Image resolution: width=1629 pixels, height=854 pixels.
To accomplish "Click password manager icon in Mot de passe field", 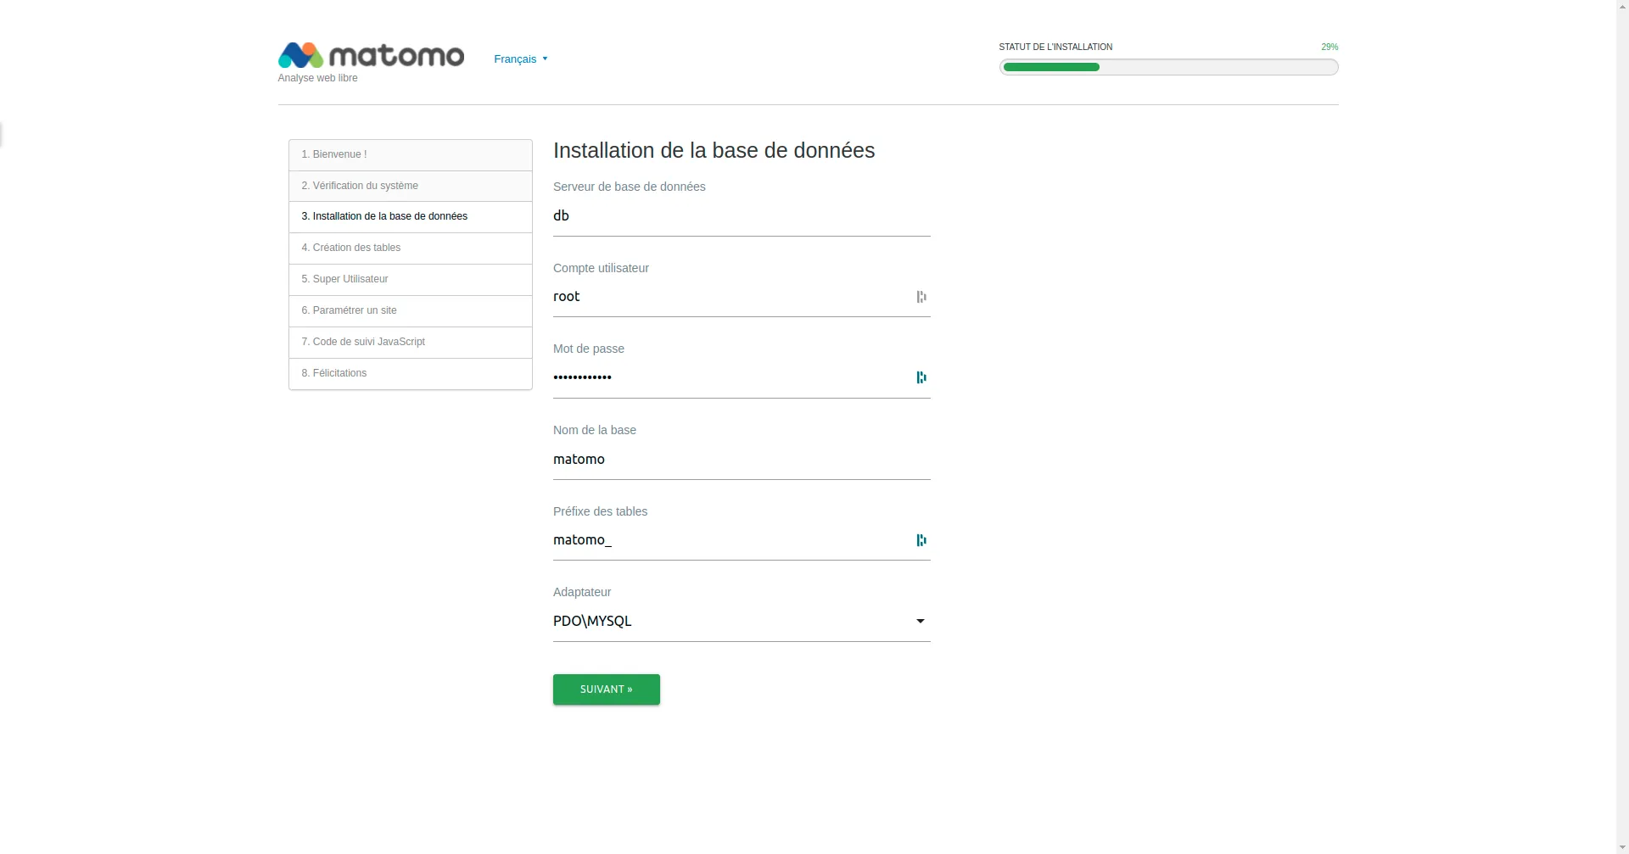I will 921,377.
